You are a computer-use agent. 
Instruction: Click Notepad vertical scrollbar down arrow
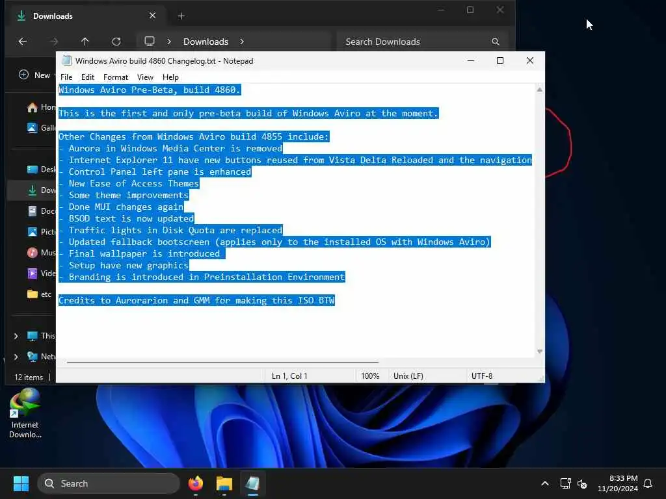pos(539,352)
